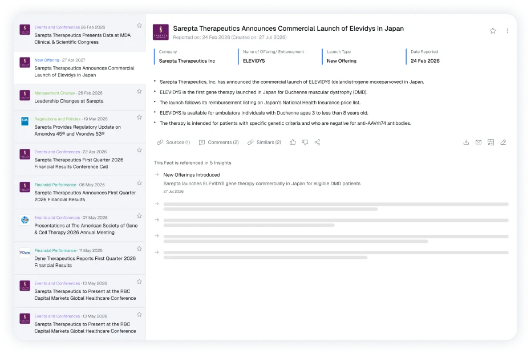531x354 pixels.
Task: Click the email envelope icon
Action: 479,142
